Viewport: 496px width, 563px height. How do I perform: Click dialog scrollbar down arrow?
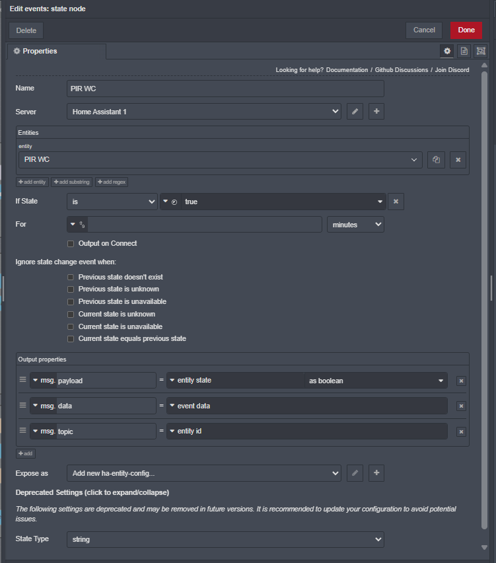[x=484, y=547]
